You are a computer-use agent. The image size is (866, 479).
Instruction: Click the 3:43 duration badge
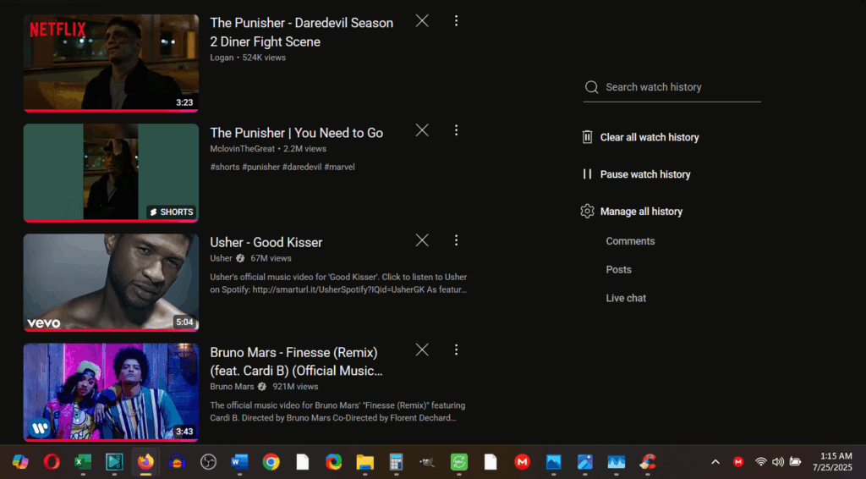click(x=184, y=432)
